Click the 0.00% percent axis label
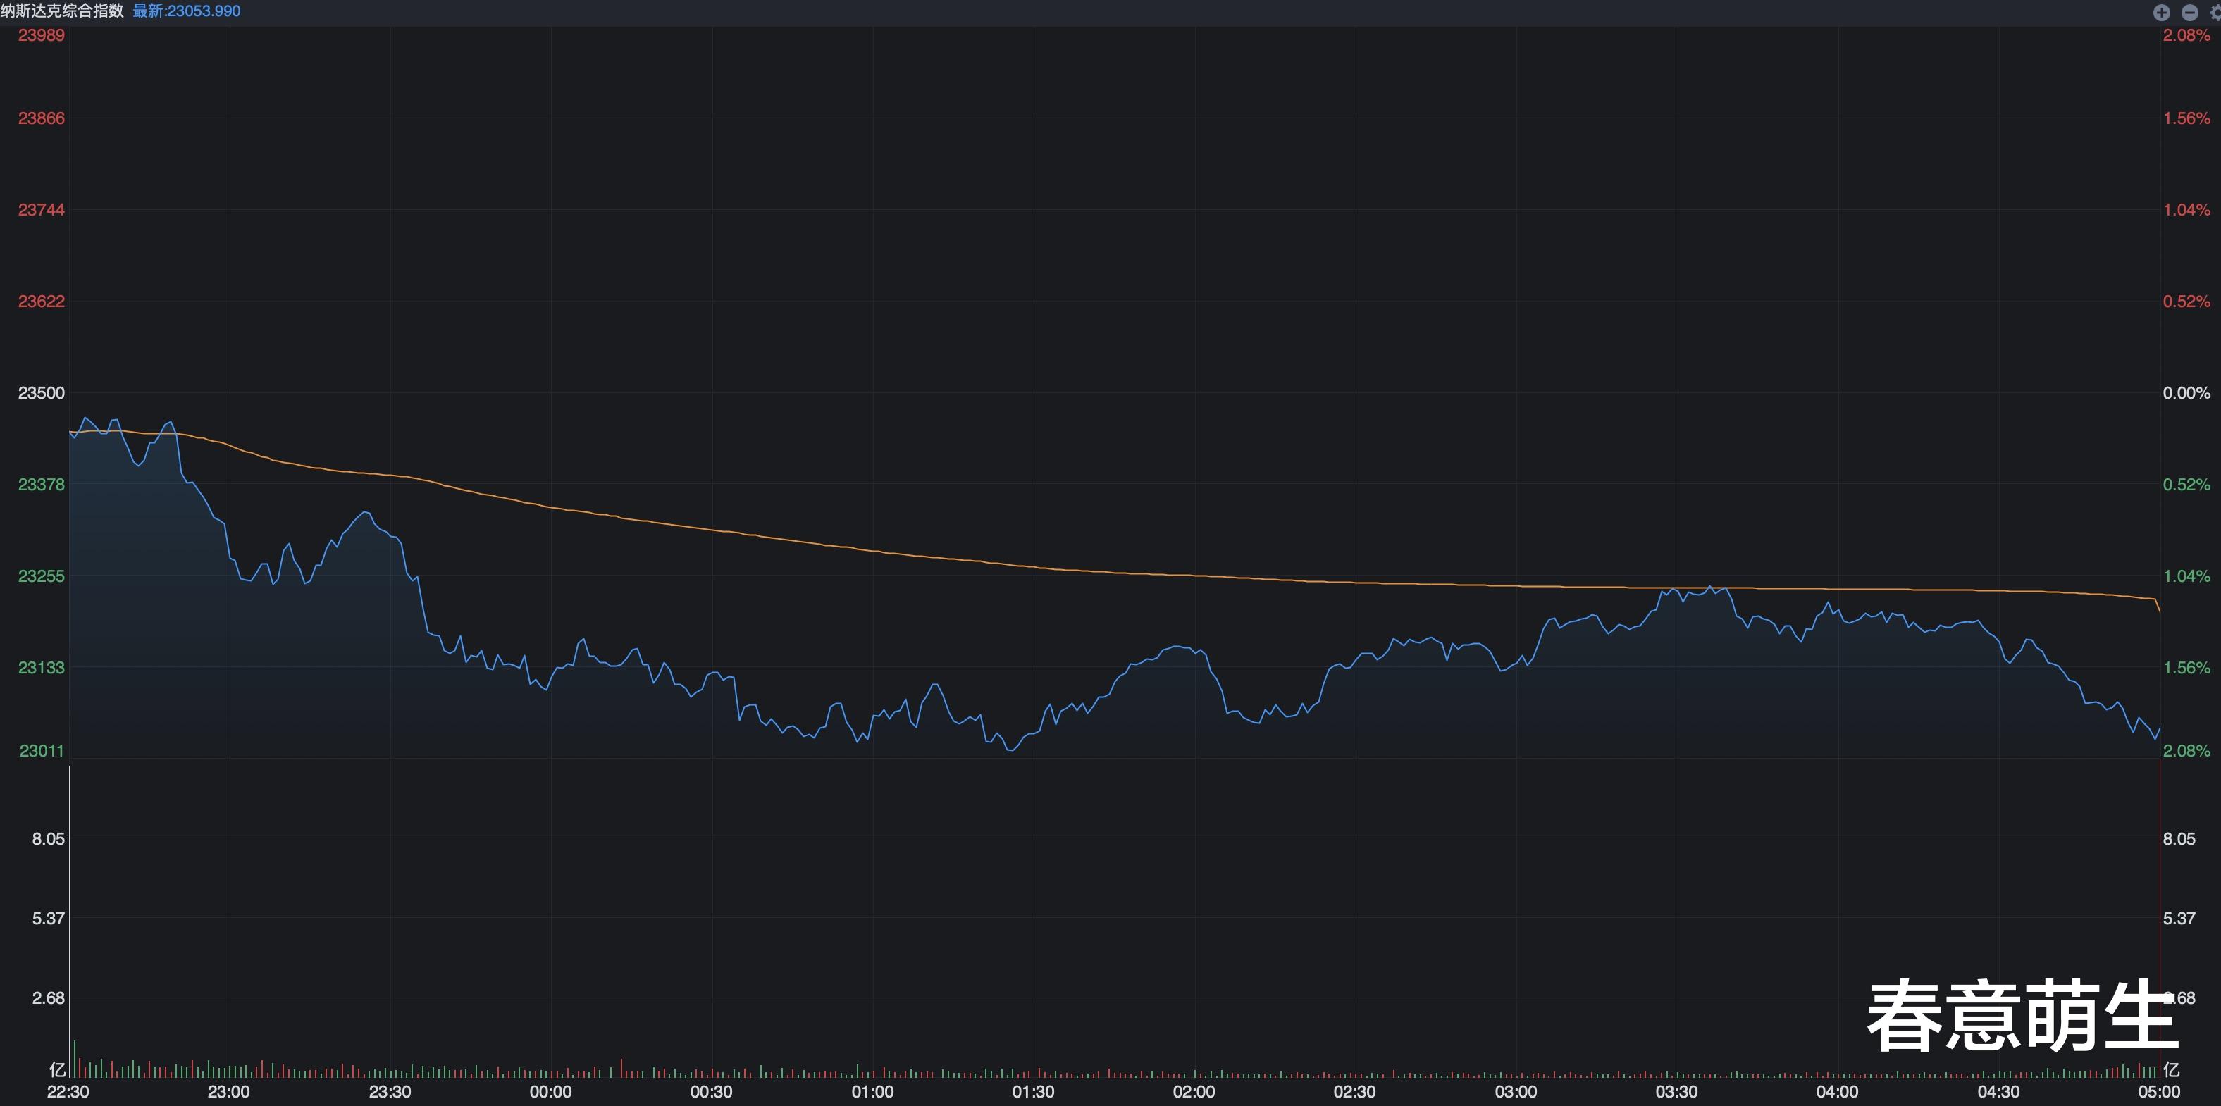Screen dimensions: 2221x1106 [2186, 393]
